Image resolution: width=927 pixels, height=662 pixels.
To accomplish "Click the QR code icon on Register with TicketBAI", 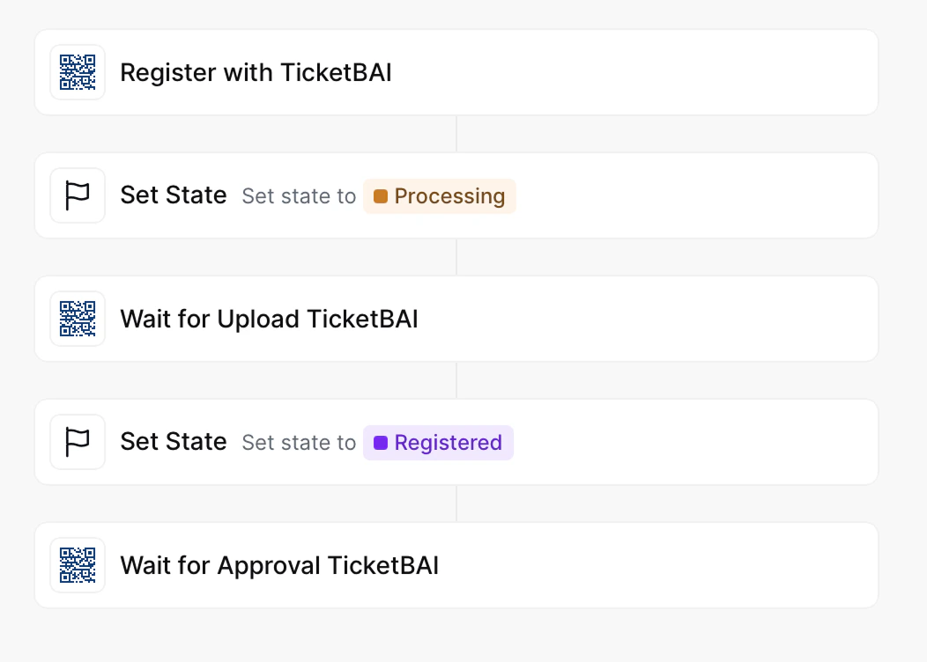I will [x=78, y=72].
